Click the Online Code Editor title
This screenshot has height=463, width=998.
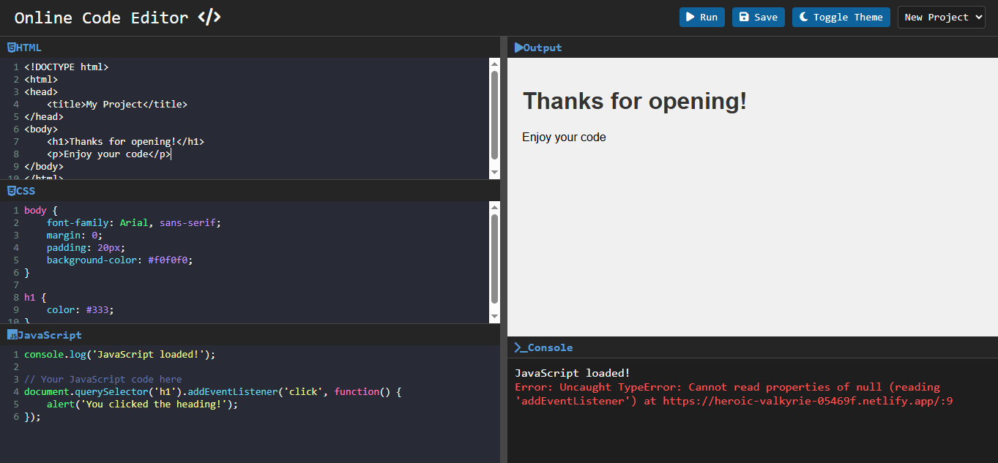[x=102, y=18]
